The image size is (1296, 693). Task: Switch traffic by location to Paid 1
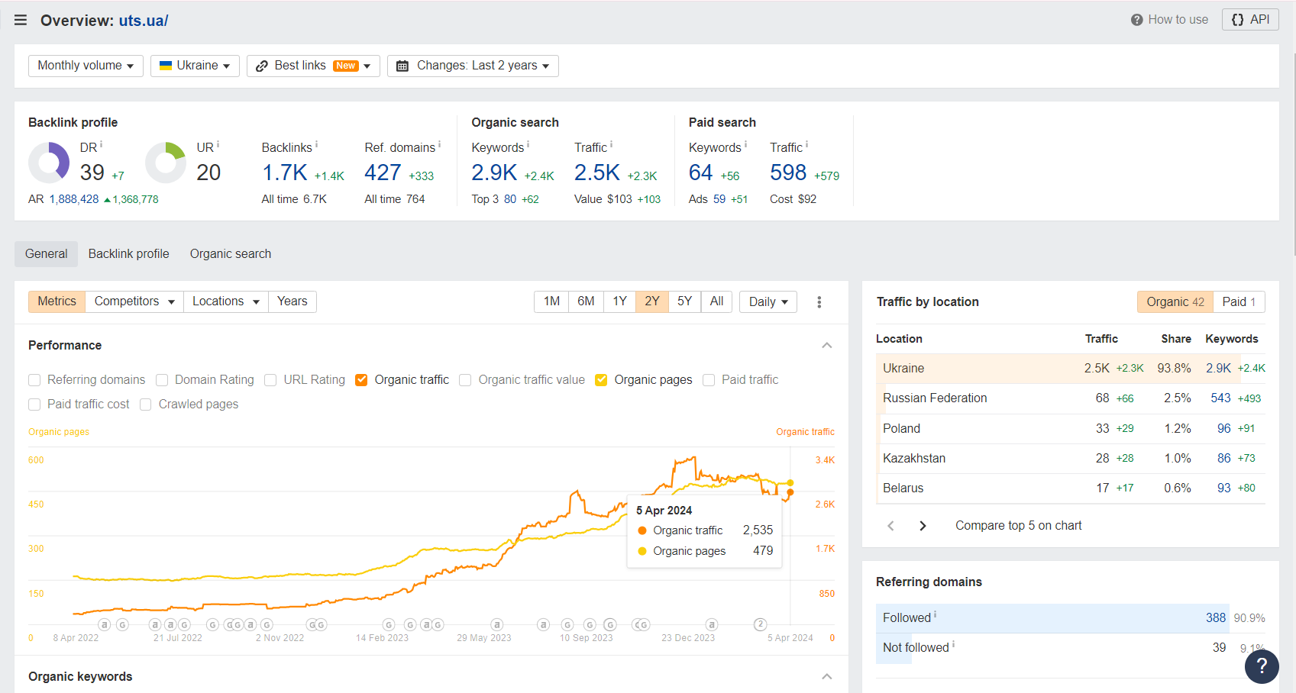(x=1239, y=302)
